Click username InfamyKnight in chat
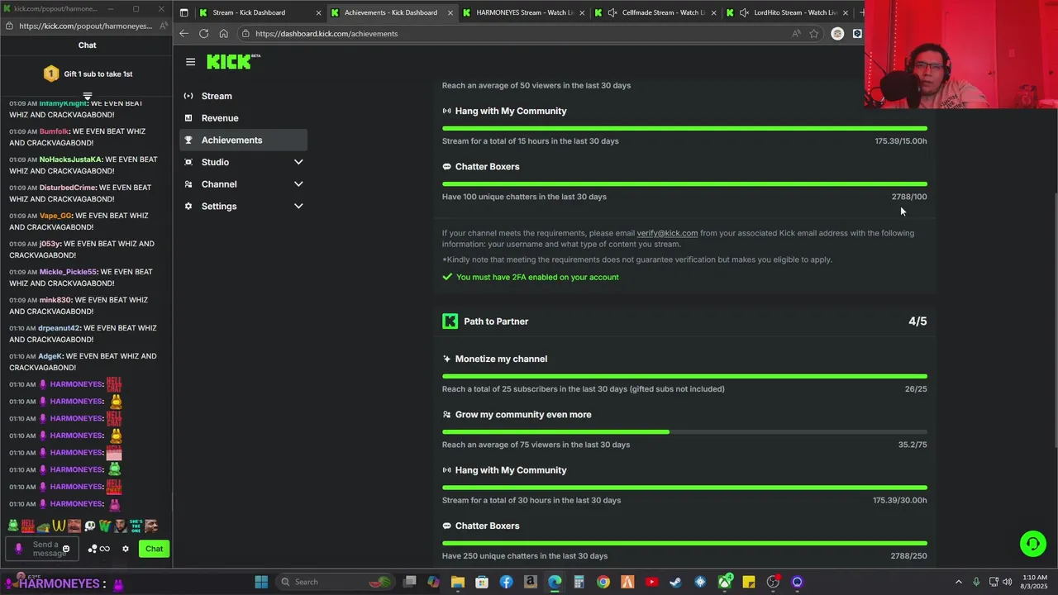 tap(63, 103)
